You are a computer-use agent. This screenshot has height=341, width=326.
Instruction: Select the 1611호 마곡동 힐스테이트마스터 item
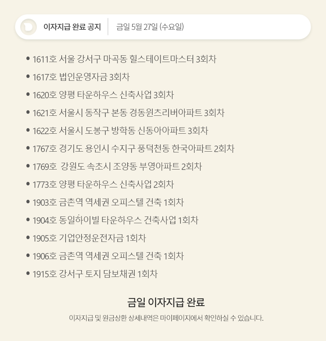[x=124, y=59]
